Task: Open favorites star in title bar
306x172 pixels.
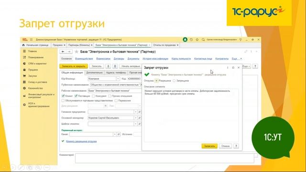Action: point(197,40)
